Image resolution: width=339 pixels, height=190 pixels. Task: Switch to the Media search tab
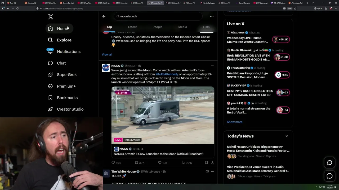[x=182, y=27]
